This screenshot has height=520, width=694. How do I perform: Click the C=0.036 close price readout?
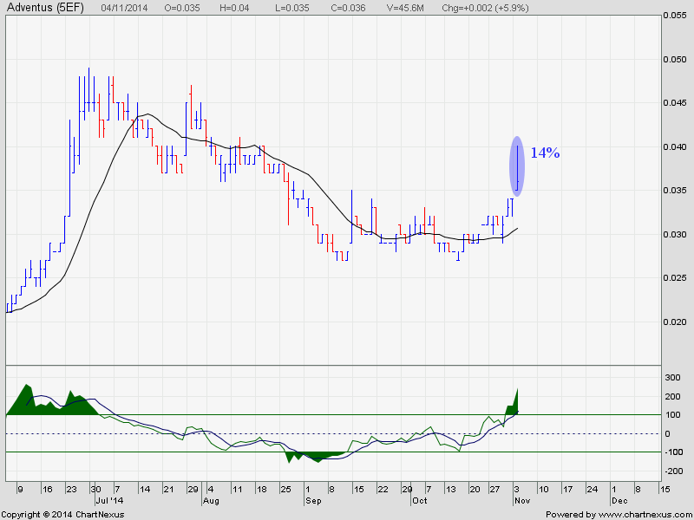tap(349, 8)
